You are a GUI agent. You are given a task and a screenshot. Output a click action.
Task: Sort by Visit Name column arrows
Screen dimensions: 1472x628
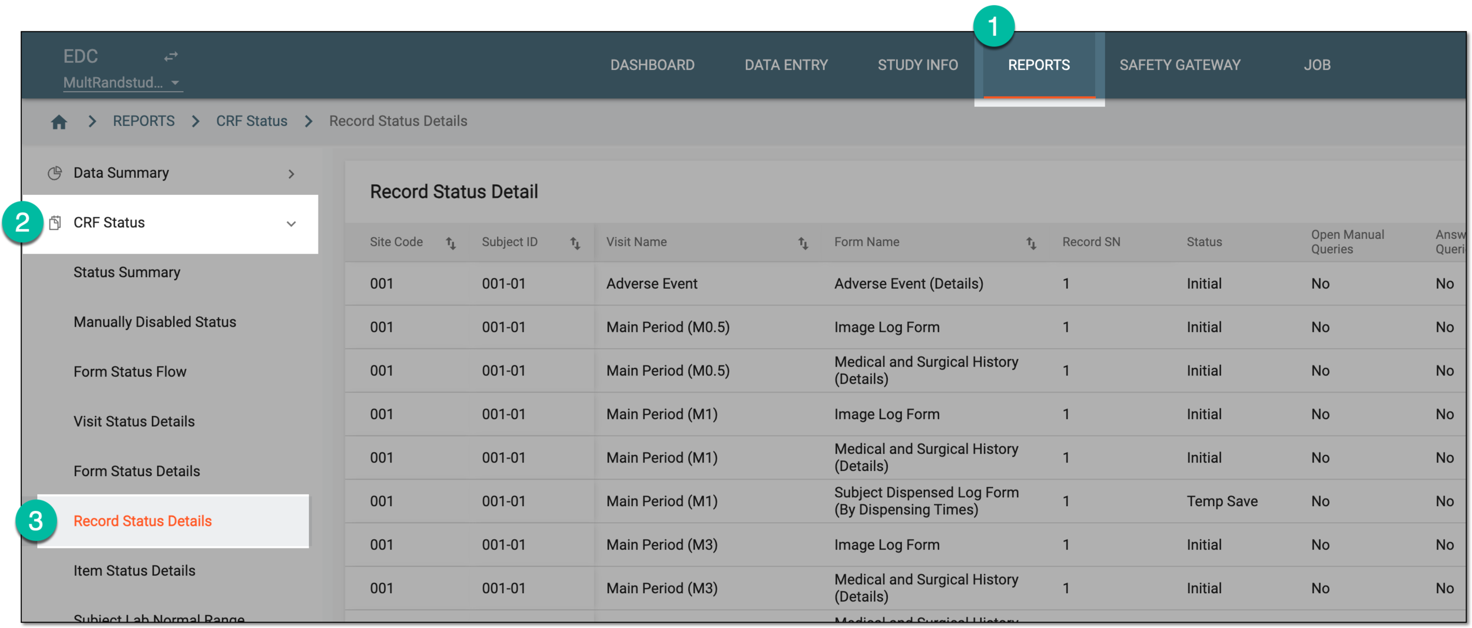(803, 243)
